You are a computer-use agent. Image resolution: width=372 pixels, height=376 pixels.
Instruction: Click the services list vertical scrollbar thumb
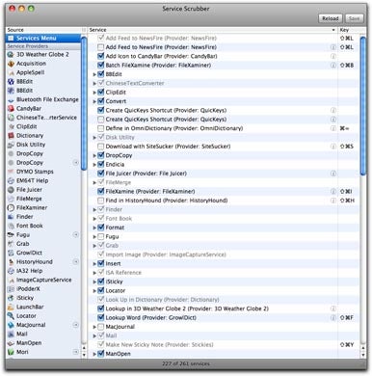coord(363,106)
